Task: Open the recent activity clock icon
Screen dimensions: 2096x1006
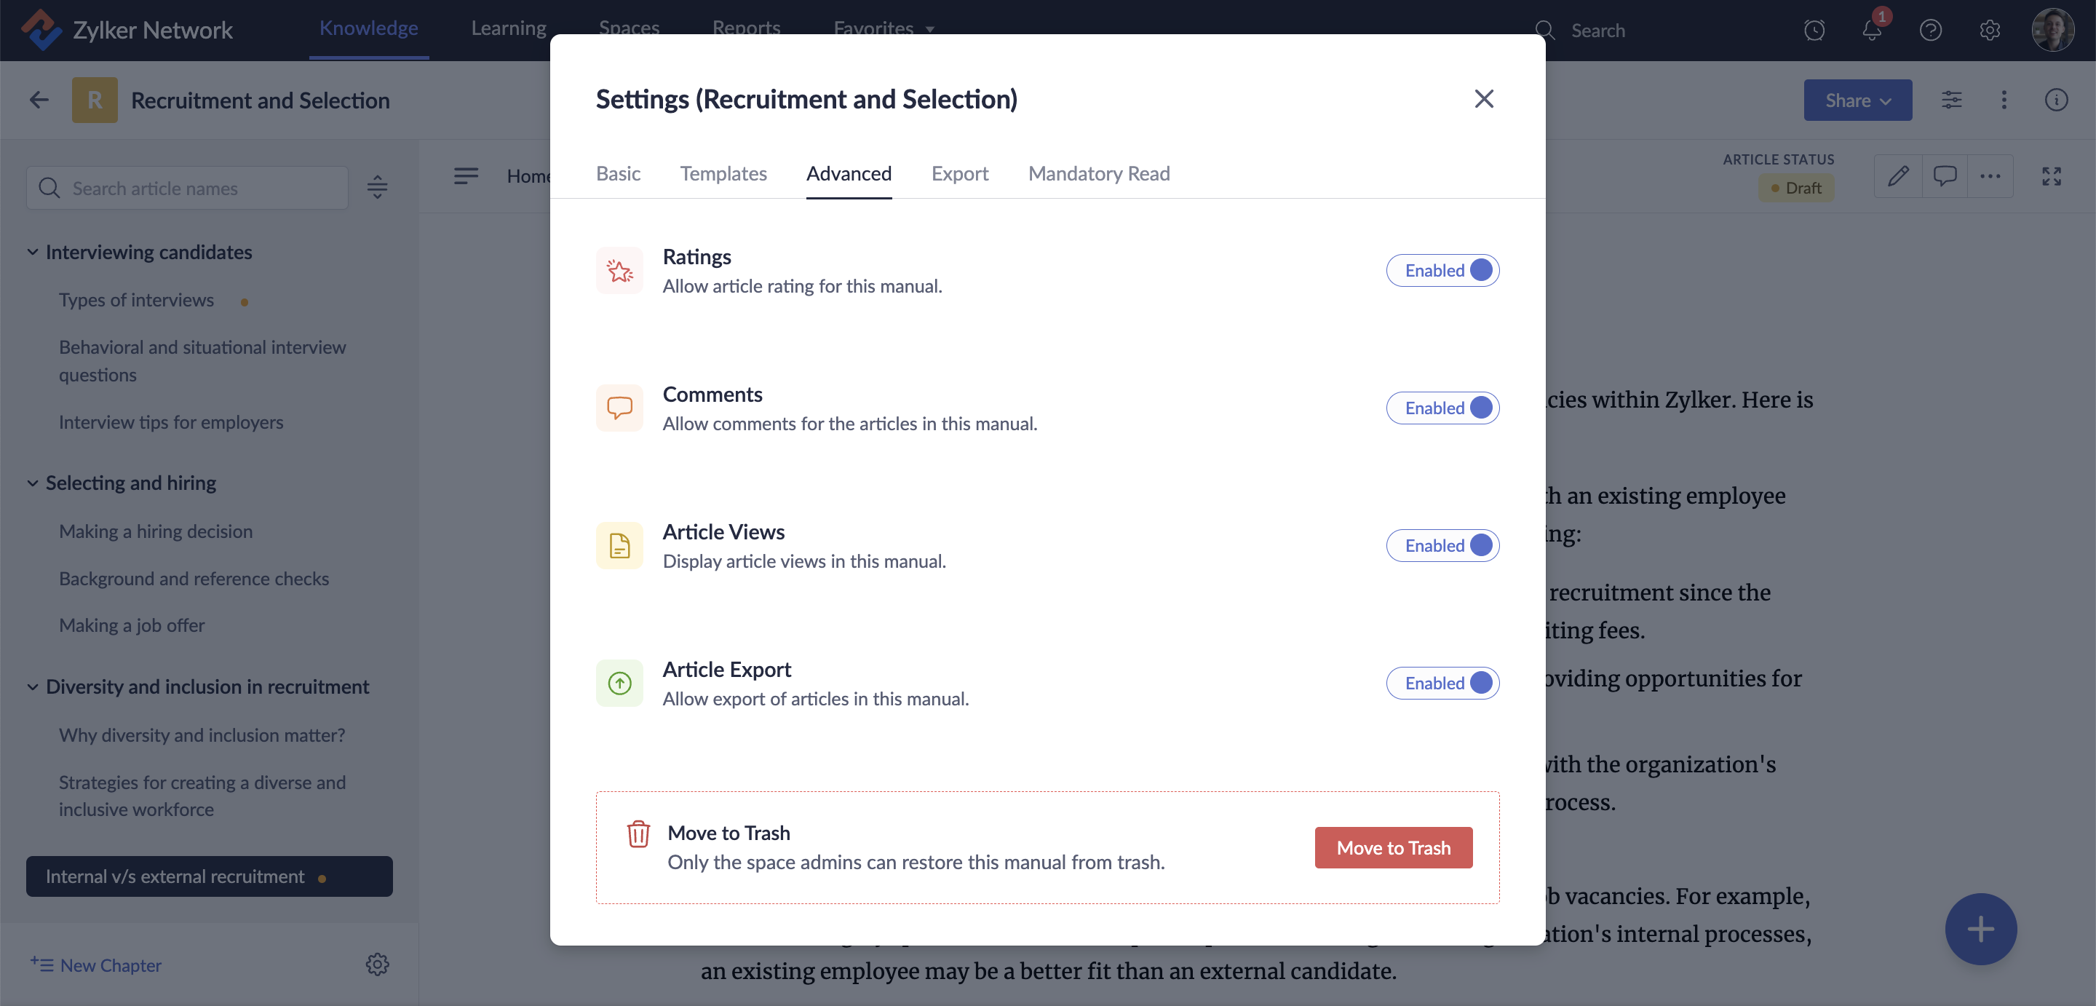Action: coord(1814,31)
